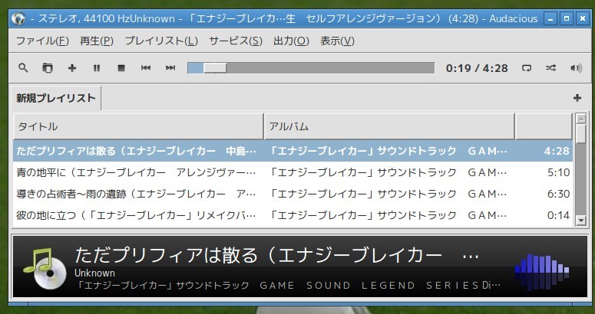595x314 pixels.
Task: Select the 新規プレイリスト tab
Action: pos(56,98)
